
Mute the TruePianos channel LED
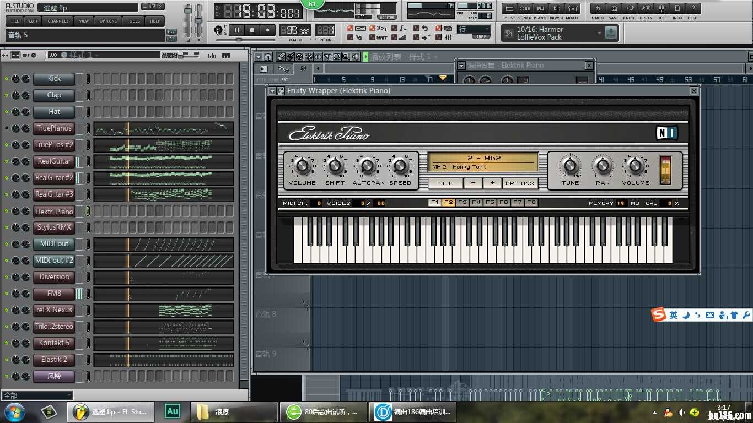pos(7,128)
